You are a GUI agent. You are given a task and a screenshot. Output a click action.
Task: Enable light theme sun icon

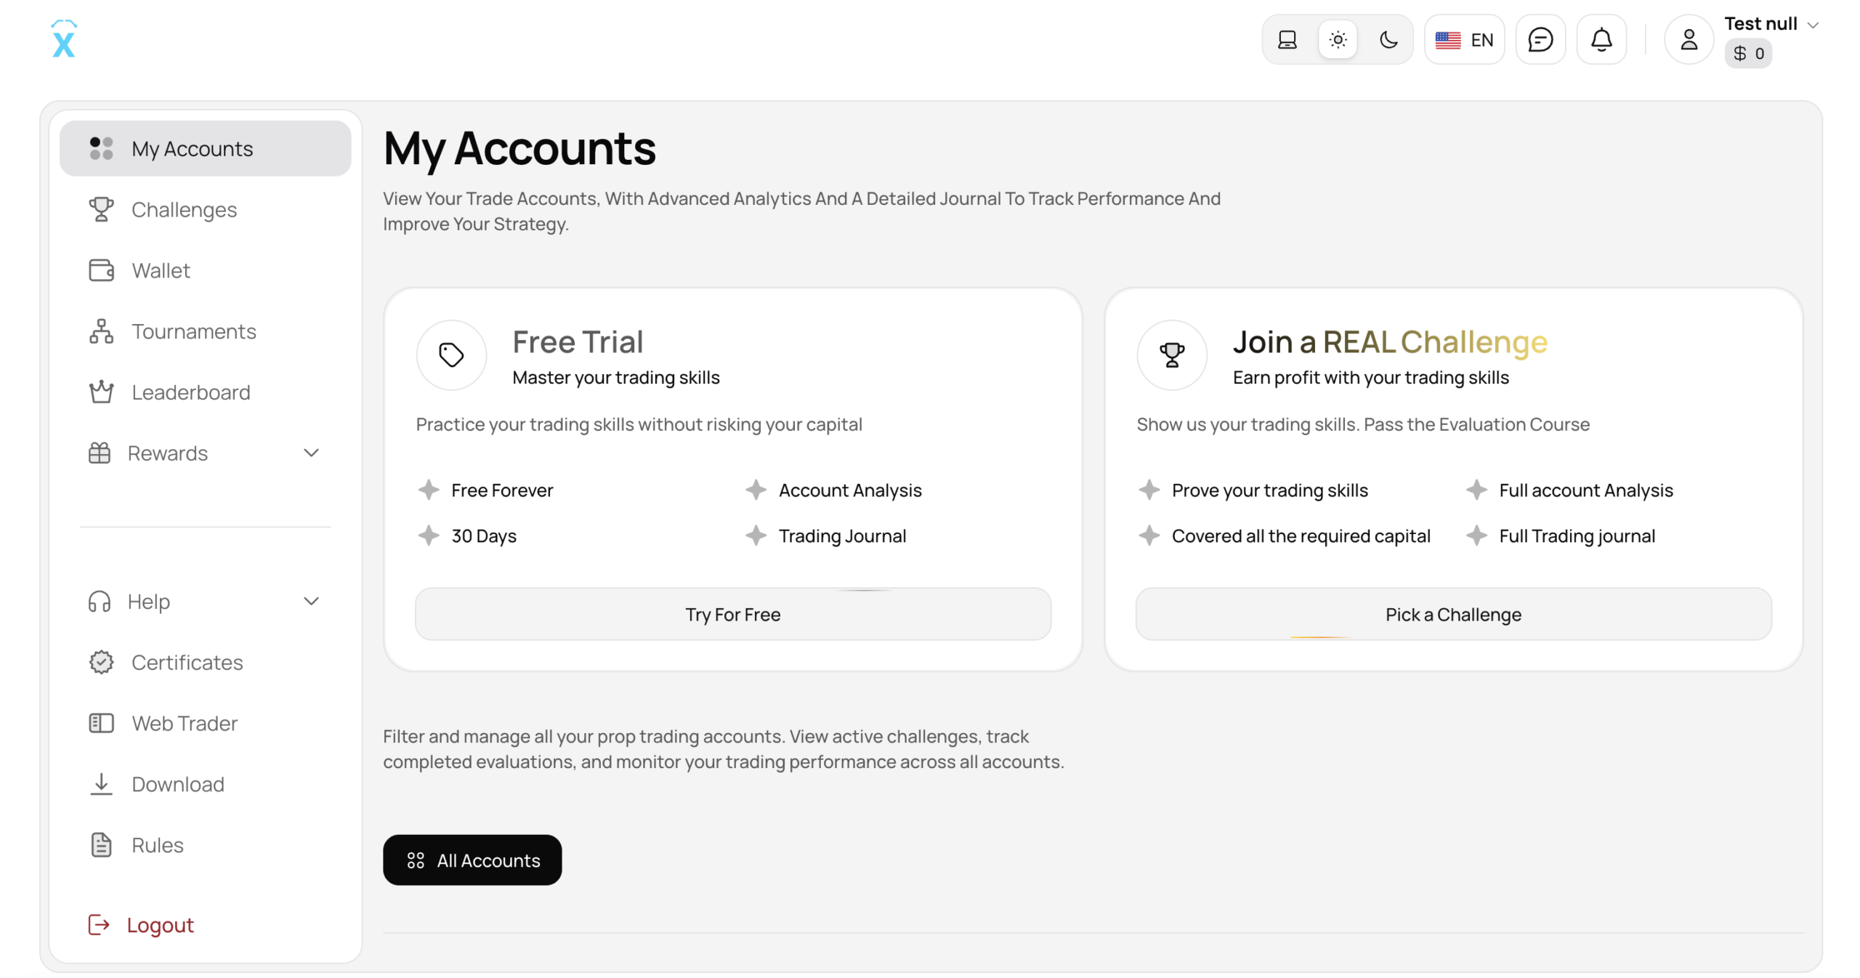pyautogui.click(x=1338, y=39)
